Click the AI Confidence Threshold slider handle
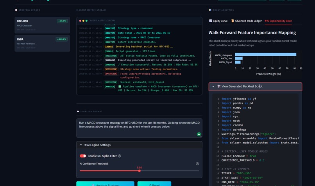This screenshot has height=186, width=315. tap(139, 171)
